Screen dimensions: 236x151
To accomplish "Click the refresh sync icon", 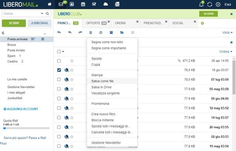I will pyautogui.click(x=210, y=4).
